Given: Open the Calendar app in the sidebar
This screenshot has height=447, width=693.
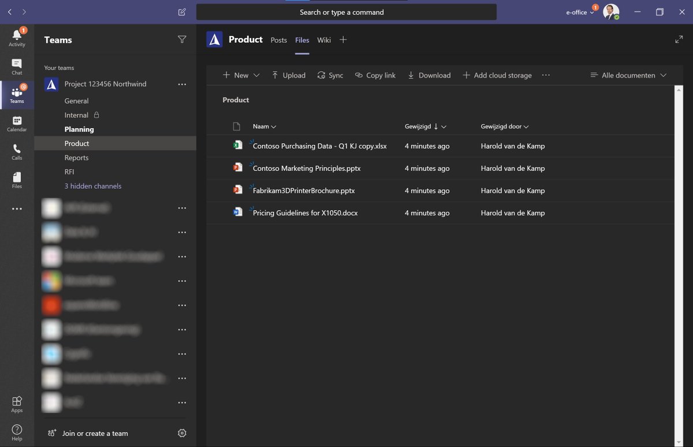Looking at the screenshot, I should [17, 124].
